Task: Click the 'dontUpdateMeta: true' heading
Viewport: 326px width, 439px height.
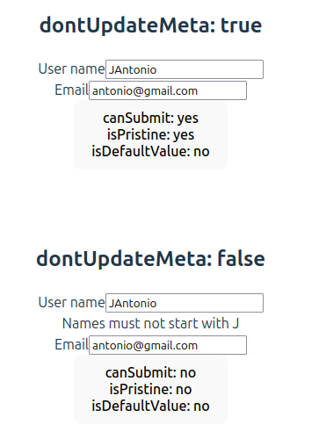Action: [150, 25]
